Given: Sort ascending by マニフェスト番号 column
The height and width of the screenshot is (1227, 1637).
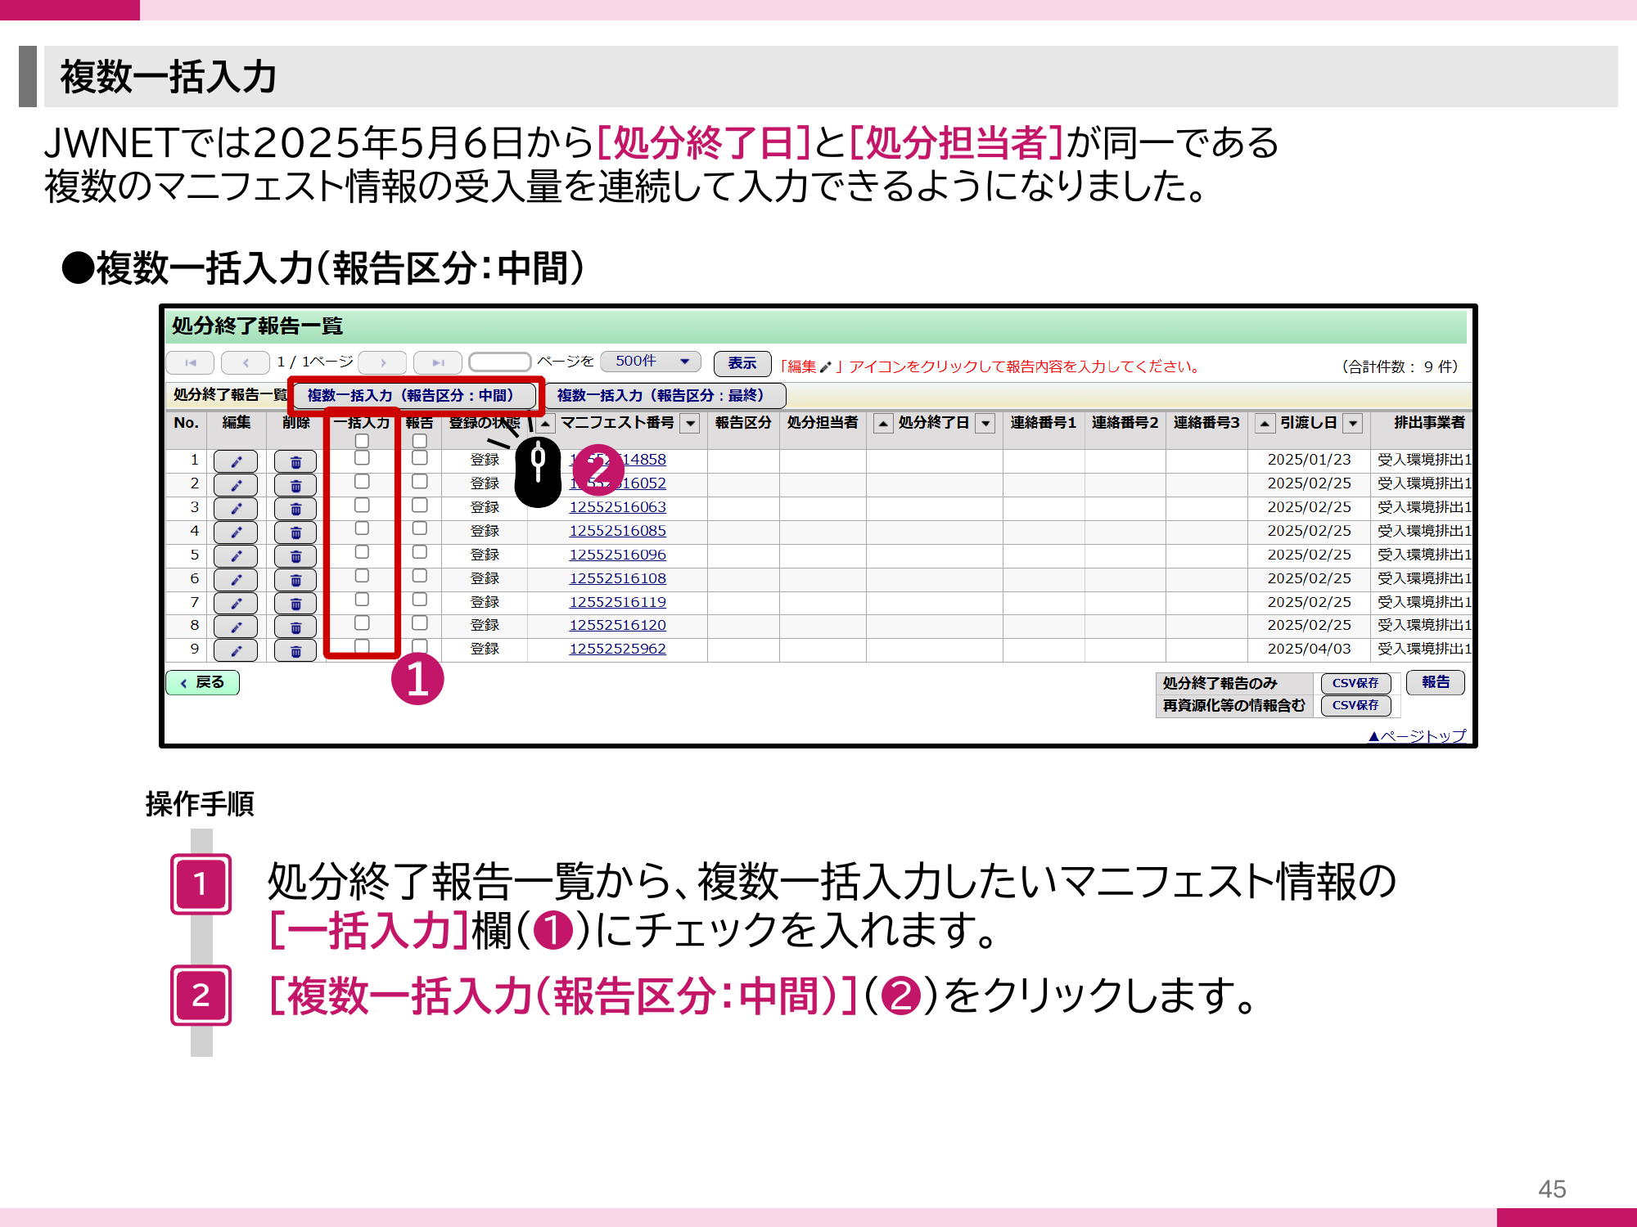Looking at the screenshot, I should pyautogui.click(x=545, y=424).
